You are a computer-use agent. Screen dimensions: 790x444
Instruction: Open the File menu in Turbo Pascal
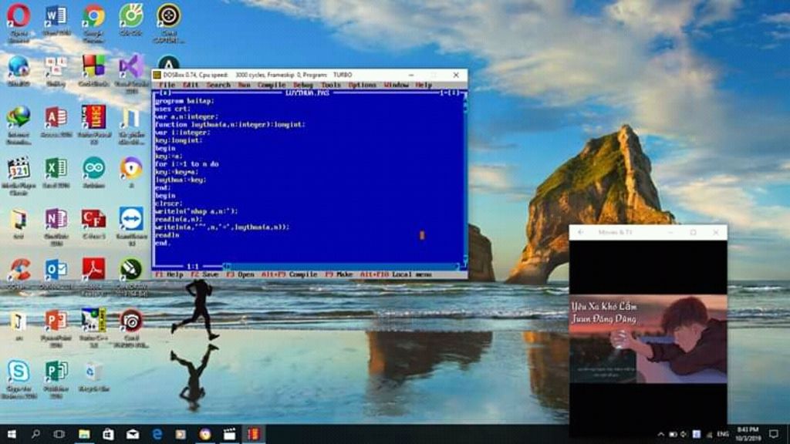167,85
